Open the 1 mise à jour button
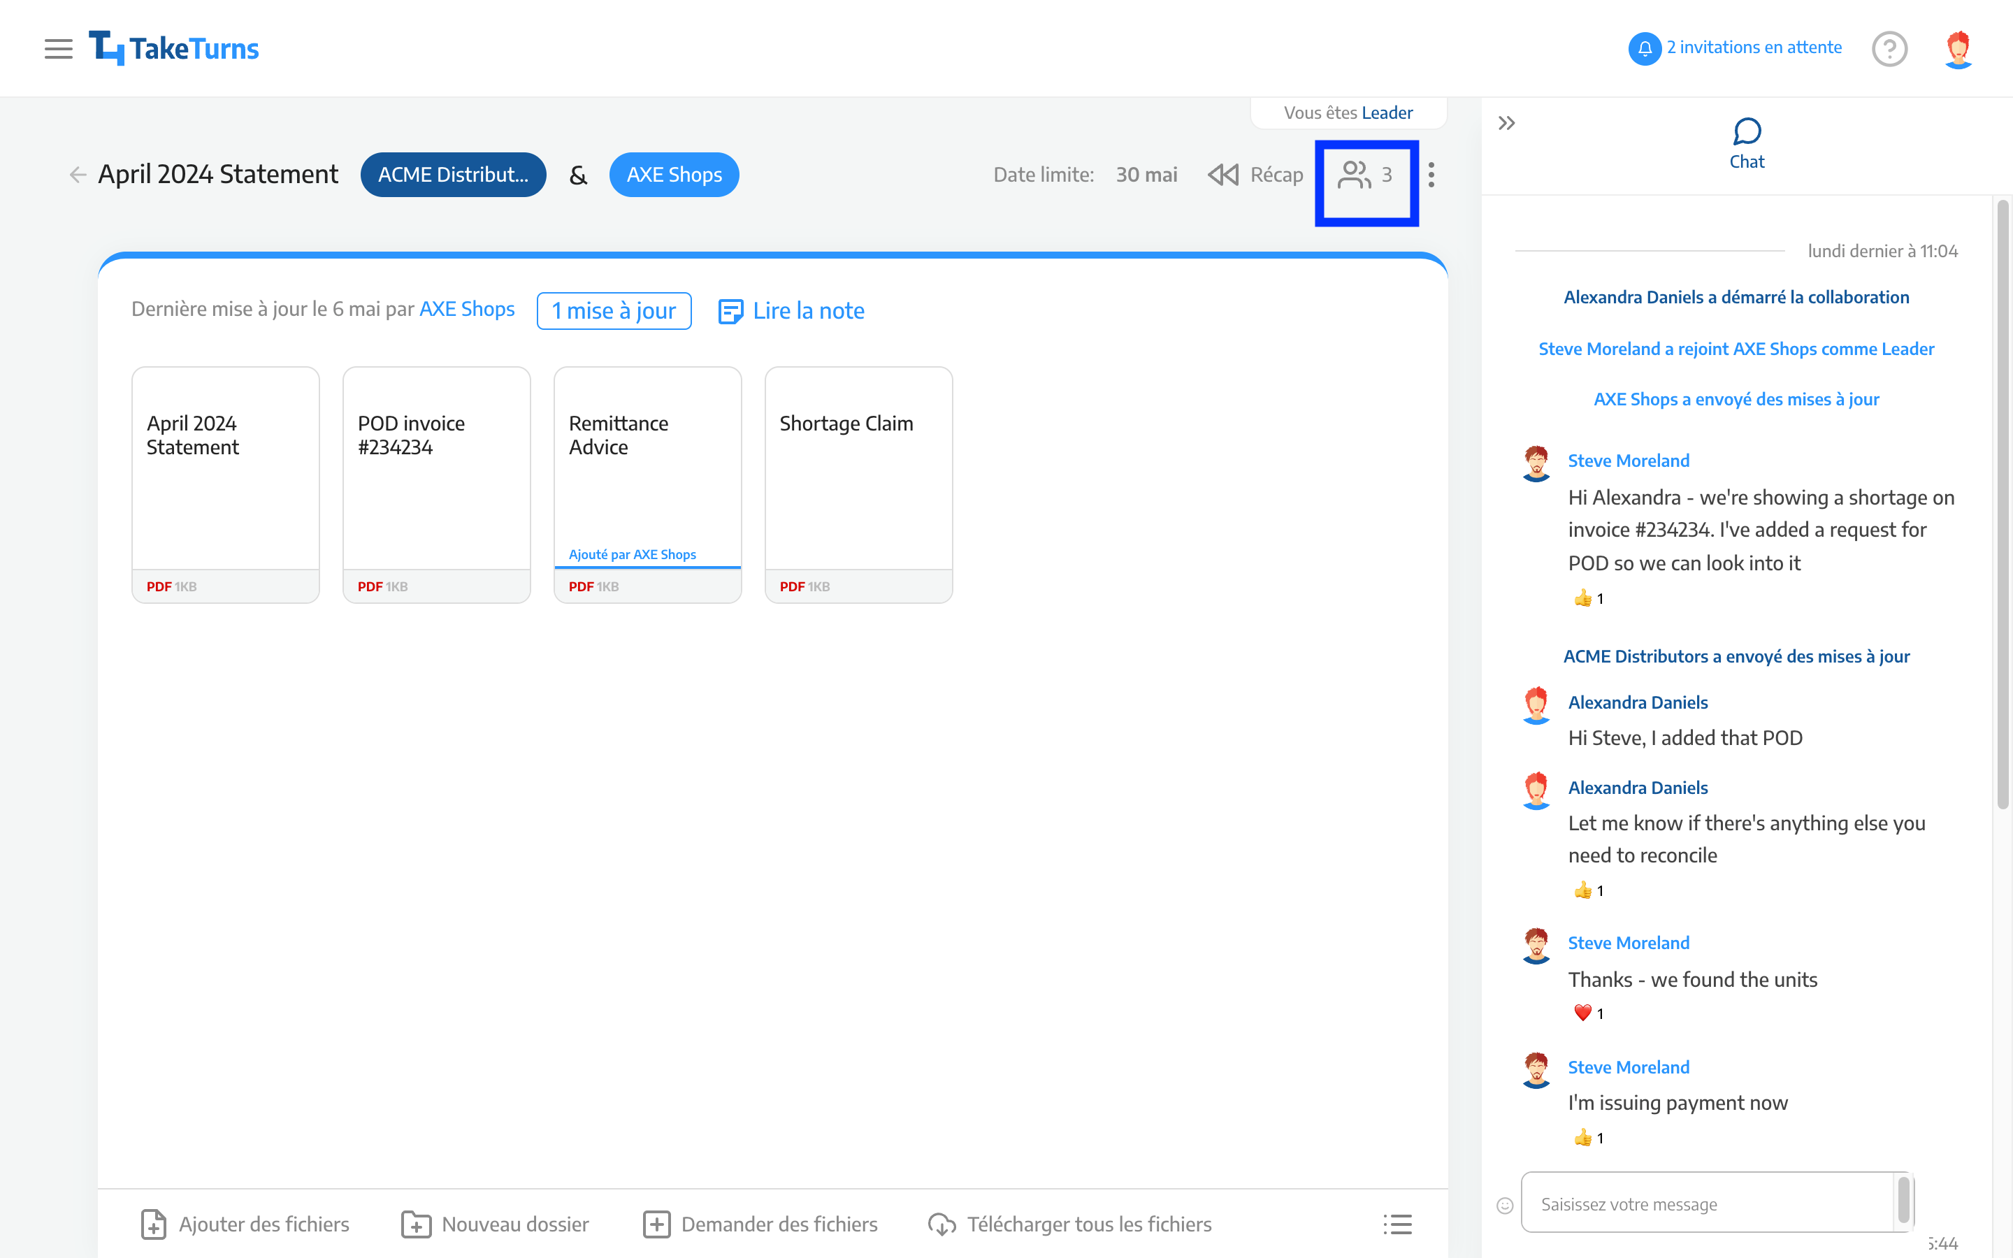 tap(614, 310)
